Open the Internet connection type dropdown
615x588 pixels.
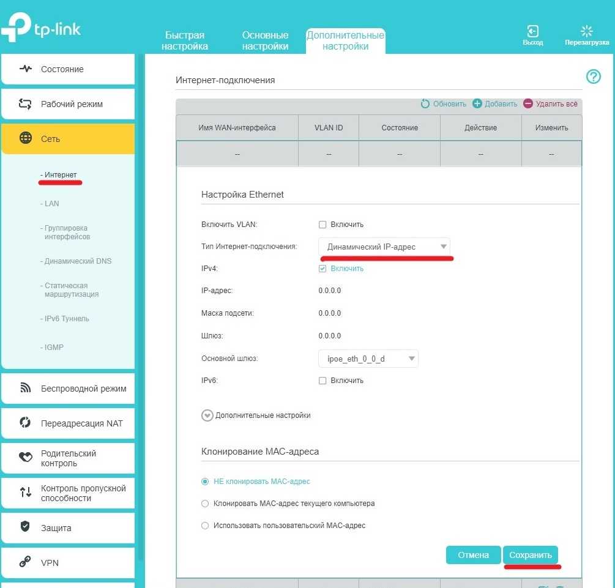click(x=384, y=247)
